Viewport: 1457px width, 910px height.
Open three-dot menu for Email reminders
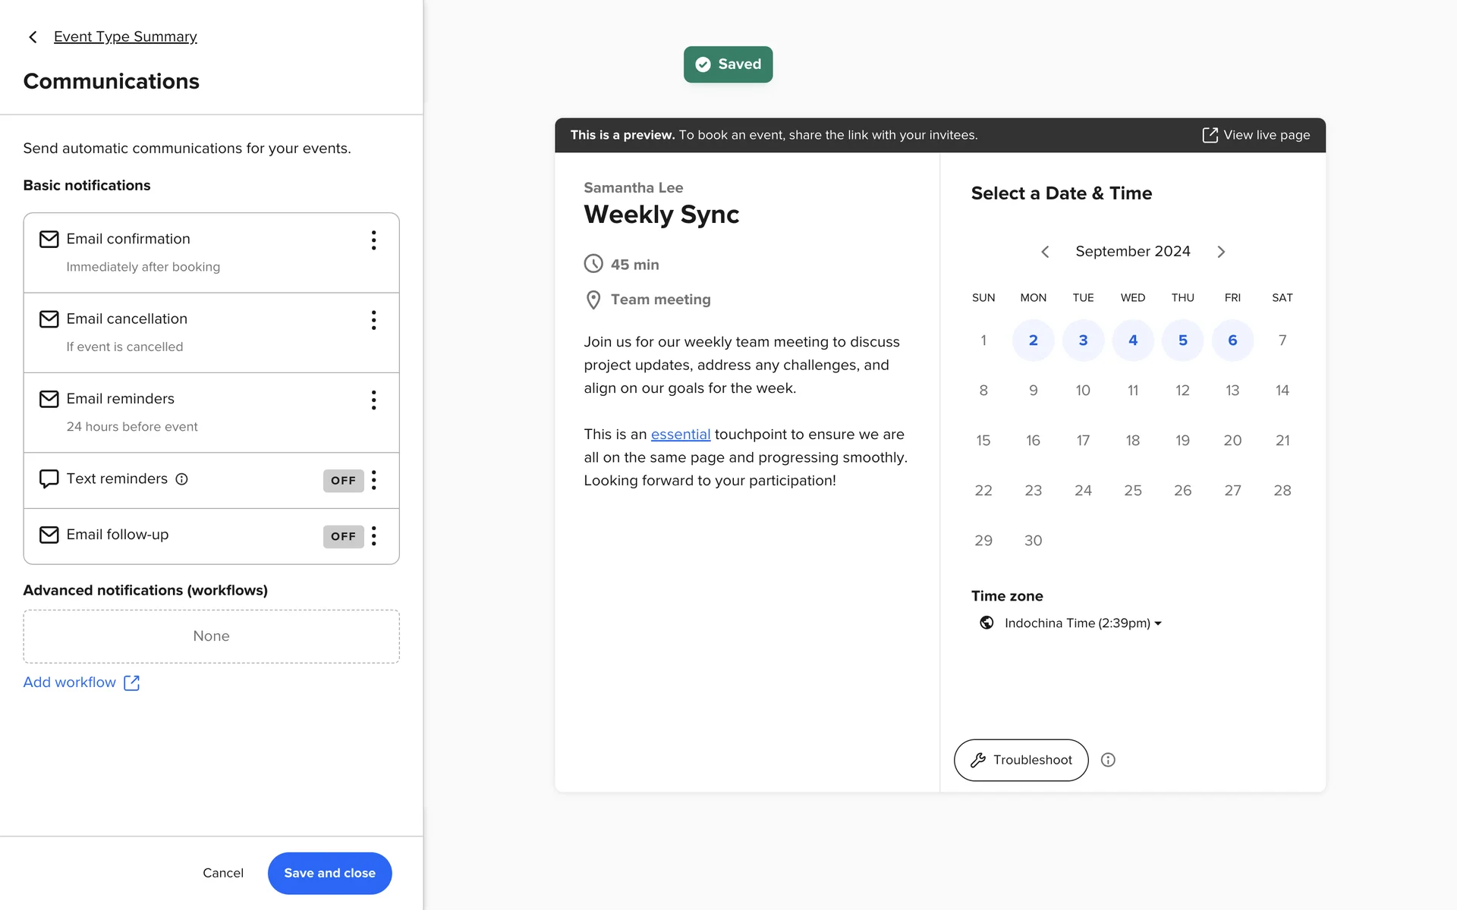click(x=373, y=400)
